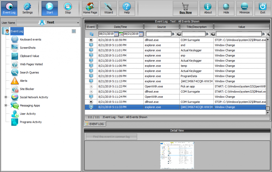The height and width of the screenshot is (172, 272).
Task: Start monitoring with the Start button
Action: [49, 8]
